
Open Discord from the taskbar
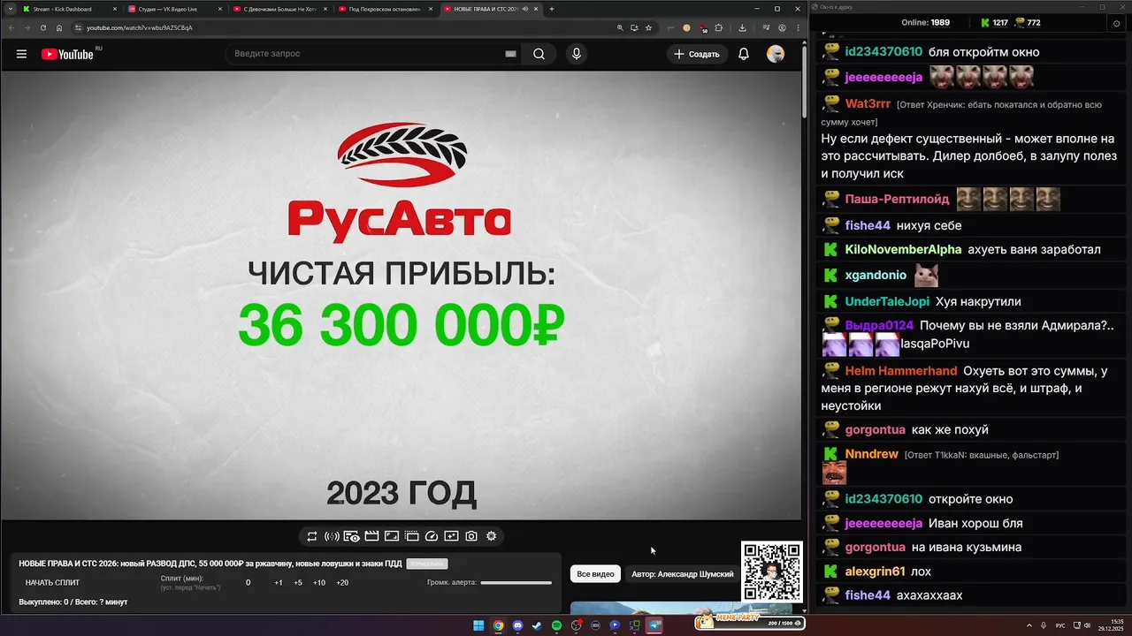517,625
